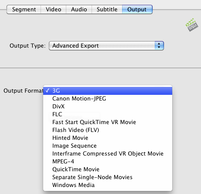
Task: Switch to the Segment tab
Action: click(24, 10)
